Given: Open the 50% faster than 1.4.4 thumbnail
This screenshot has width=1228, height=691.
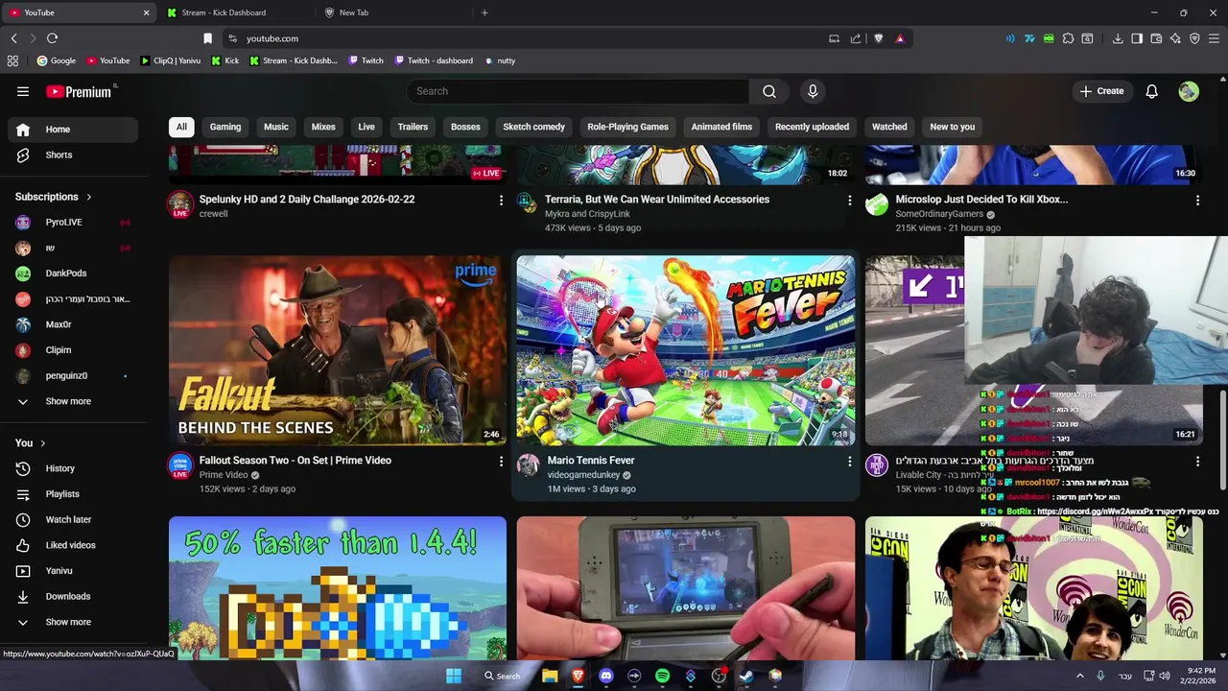Looking at the screenshot, I should pos(338,588).
